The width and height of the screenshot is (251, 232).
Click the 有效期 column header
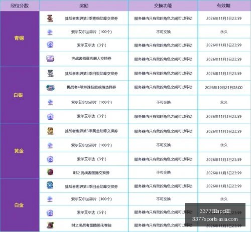(x=223, y=6)
